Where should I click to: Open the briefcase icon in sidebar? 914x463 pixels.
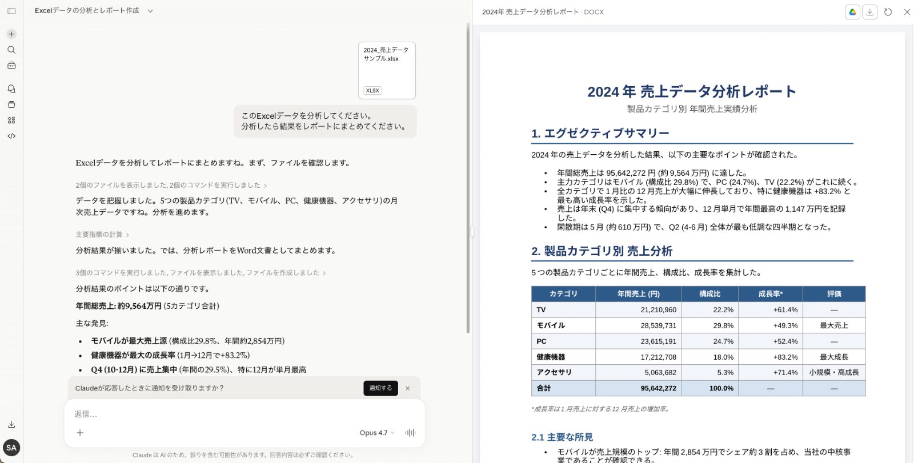click(x=11, y=66)
